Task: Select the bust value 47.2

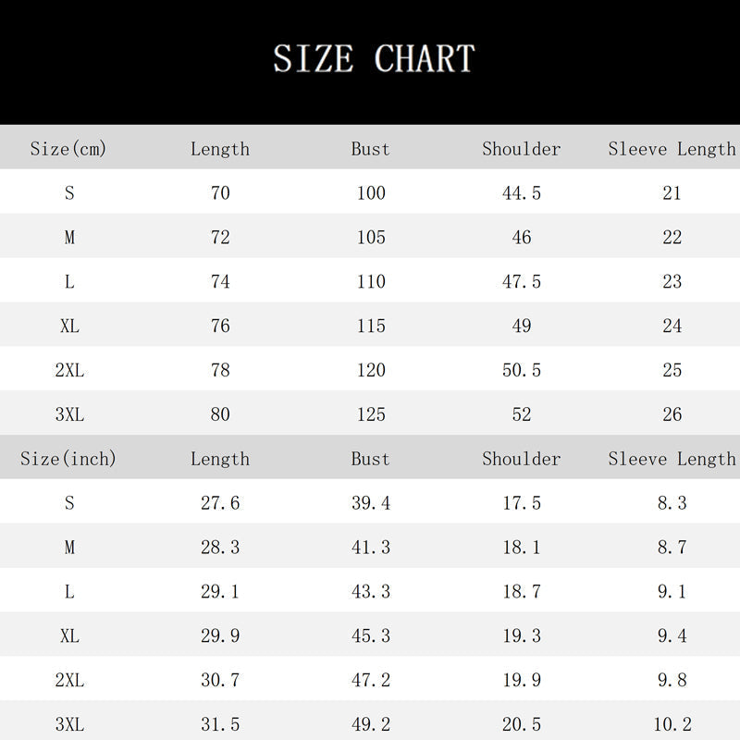Action: point(371,681)
